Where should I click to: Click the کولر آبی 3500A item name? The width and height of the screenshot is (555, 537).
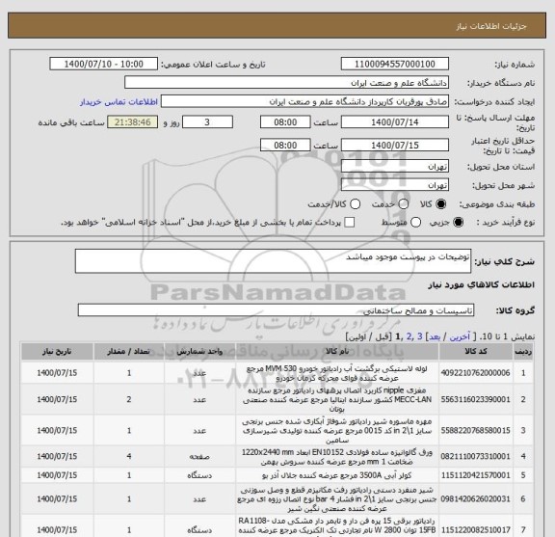click(337, 475)
